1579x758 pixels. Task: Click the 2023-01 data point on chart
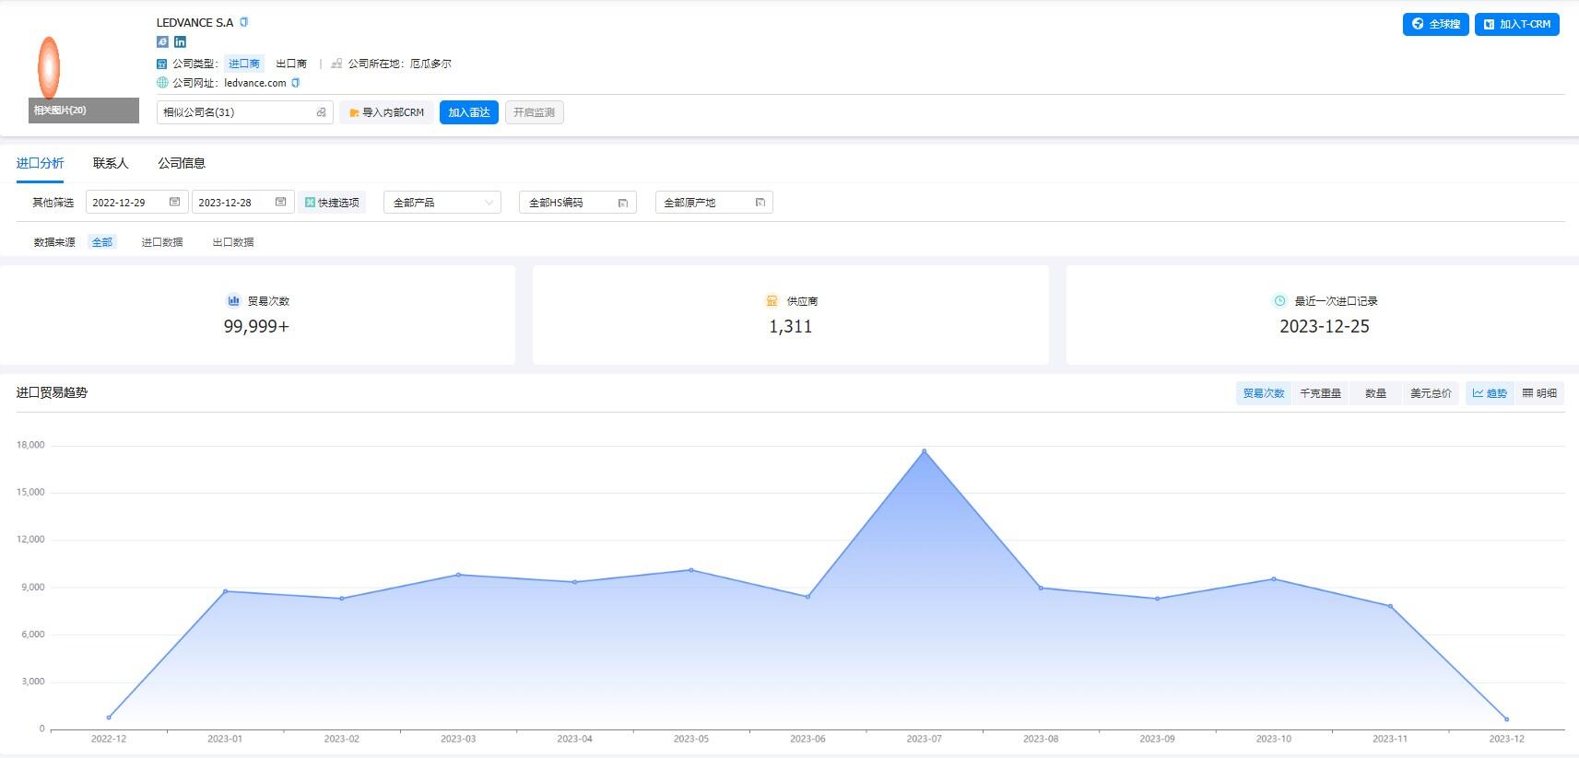[x=225, y=591]
